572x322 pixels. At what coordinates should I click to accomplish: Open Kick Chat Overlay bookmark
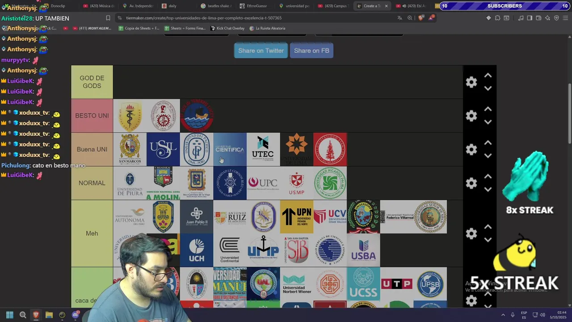point(227,28)
